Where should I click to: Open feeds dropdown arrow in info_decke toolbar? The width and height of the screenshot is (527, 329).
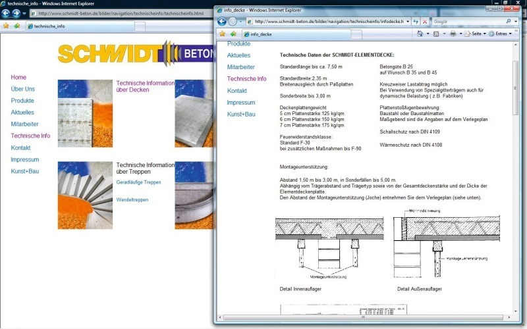click(444, 34)
